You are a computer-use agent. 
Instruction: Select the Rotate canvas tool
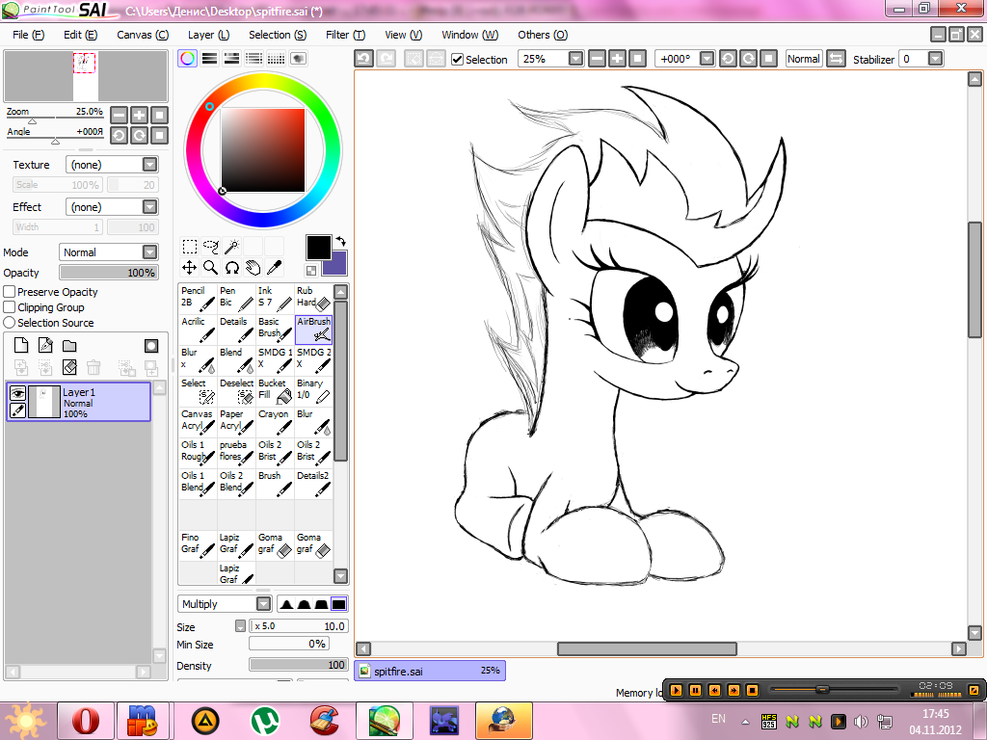[232, 268]
